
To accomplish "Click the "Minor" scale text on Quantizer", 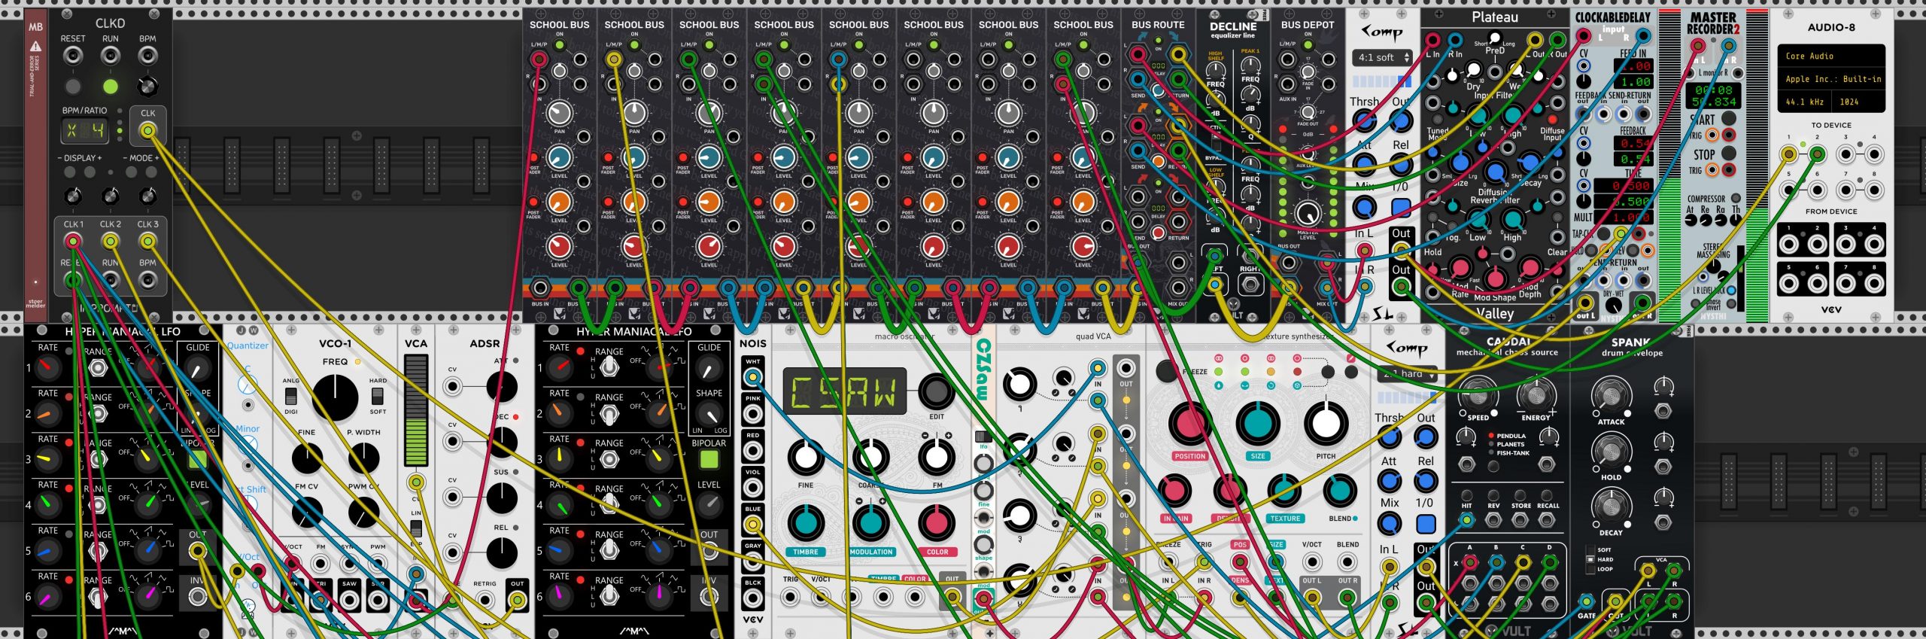I will tap(248, 429).
